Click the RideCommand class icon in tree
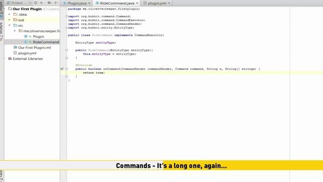 point(26,42)
